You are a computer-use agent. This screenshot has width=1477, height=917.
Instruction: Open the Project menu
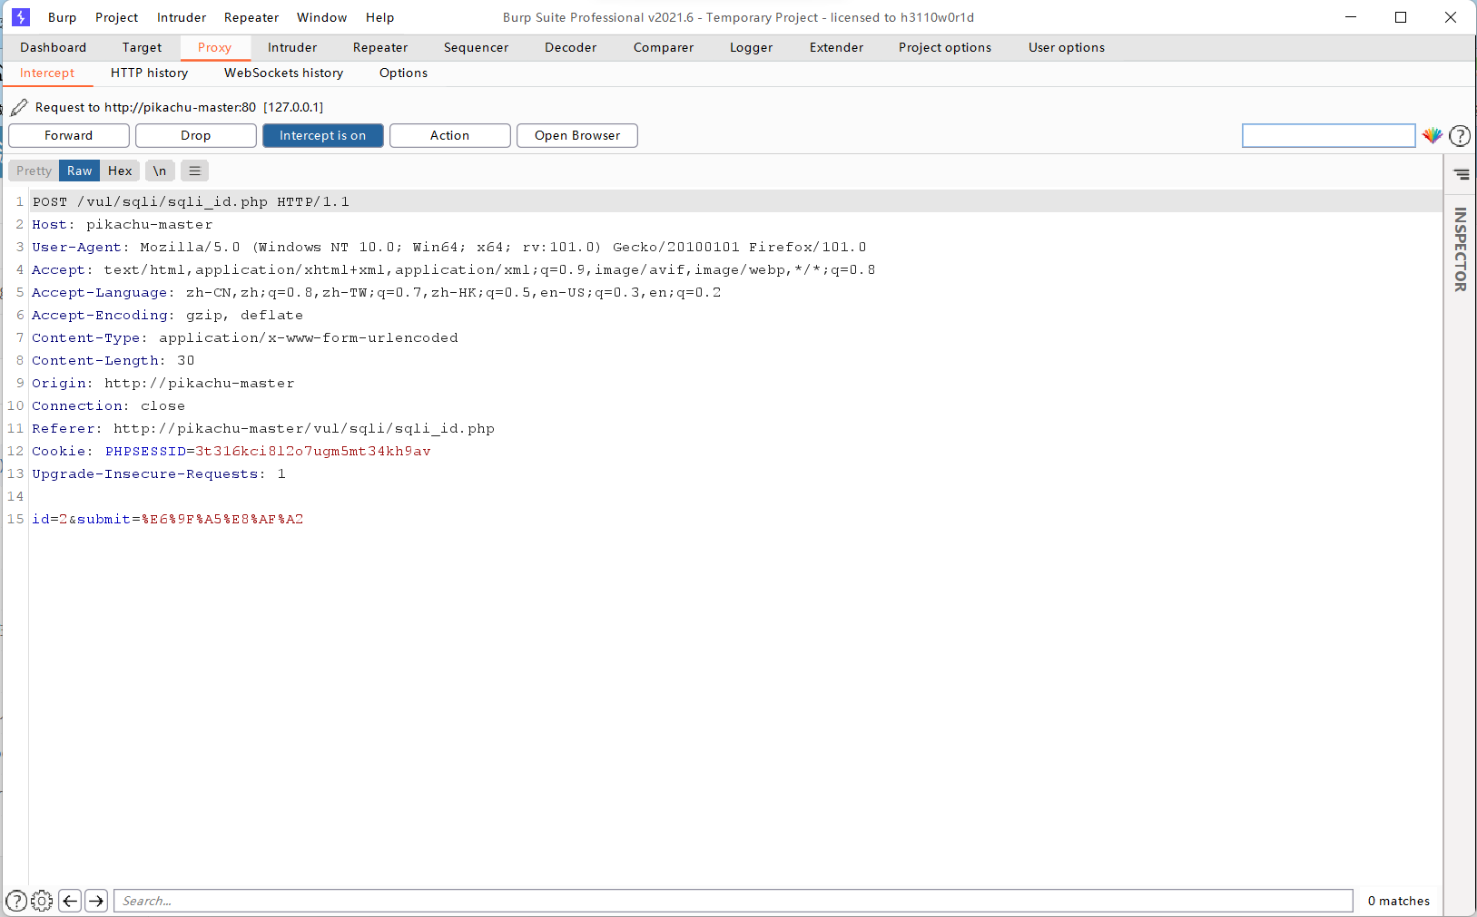coord(117,17)
